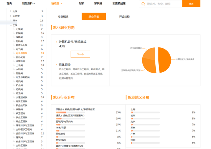Select 林业工程类 in the tree
The width and height of the screenshot is (211, 149).
(x=21, y=121)
